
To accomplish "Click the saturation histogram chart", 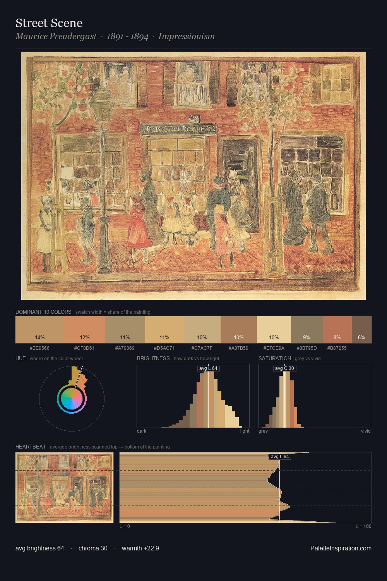I will [x=315, y=396].
